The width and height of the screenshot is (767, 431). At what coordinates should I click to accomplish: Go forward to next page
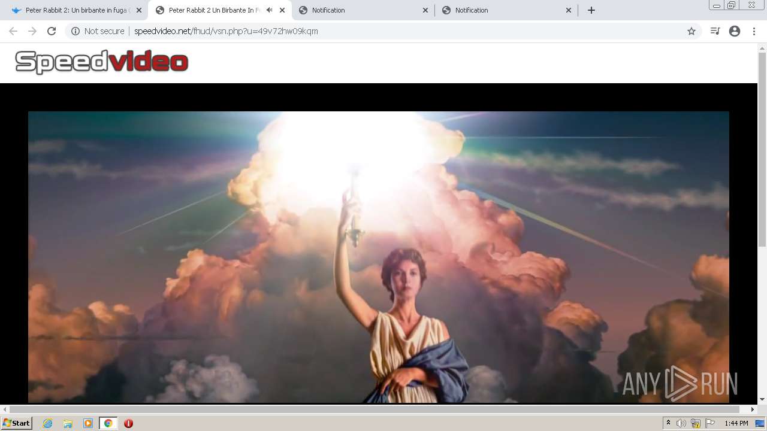tap(32, 31)
